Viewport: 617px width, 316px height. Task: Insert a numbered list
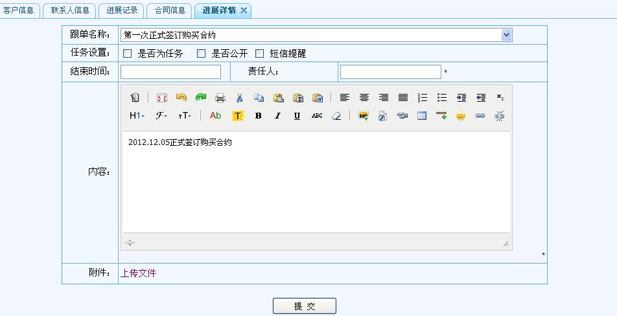coord(423,98)
